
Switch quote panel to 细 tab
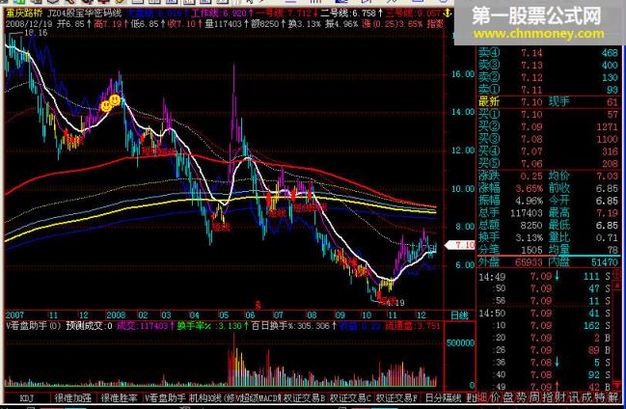tap(482, 397)
